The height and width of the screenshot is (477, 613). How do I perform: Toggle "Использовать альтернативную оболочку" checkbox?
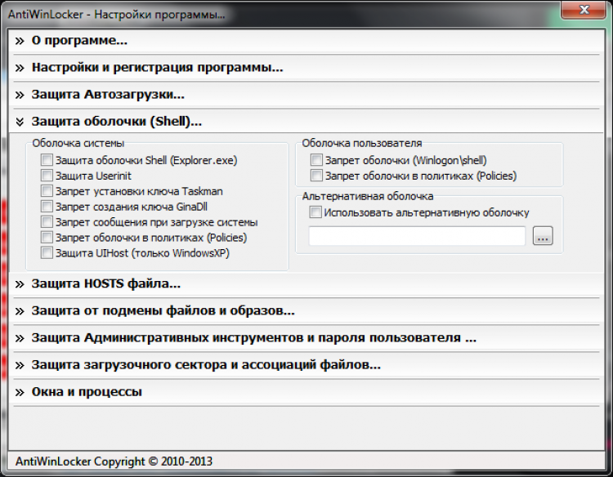click(315, 212)
